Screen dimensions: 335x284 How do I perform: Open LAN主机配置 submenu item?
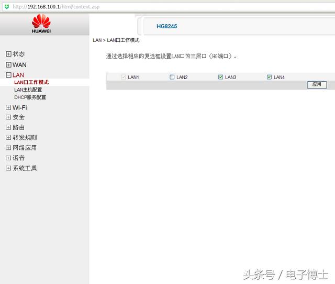[28, 90]
